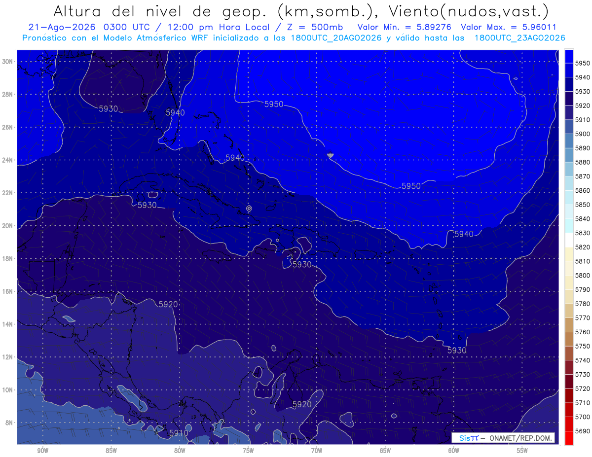Click the 30N latitude axis label
The height and width of the screenshot is (457, 592).
coord(7,62)
